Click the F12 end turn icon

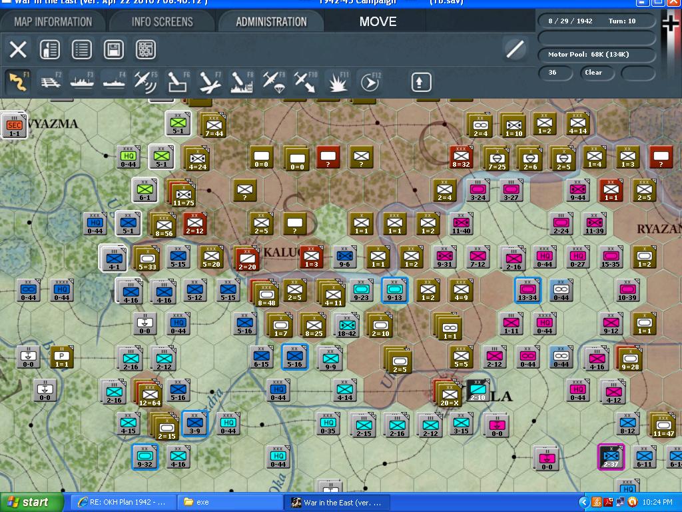click(370, 82)
